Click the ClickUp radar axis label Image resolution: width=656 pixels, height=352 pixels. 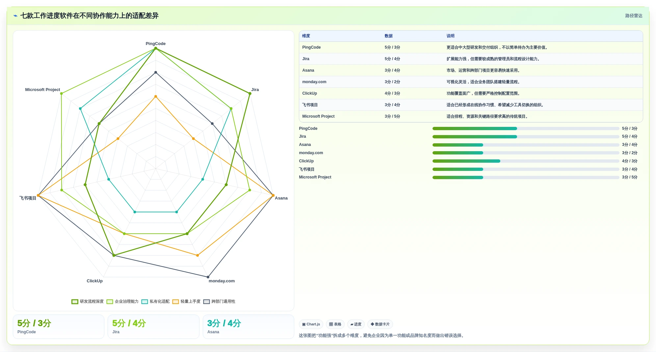pos(94,281)
